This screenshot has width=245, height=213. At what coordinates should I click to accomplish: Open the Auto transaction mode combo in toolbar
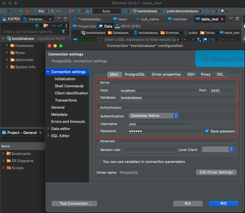[x=107, y=11]
